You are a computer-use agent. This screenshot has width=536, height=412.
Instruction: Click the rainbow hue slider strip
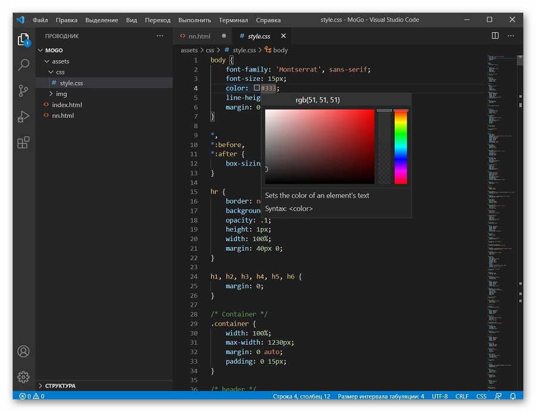(401, 147)
